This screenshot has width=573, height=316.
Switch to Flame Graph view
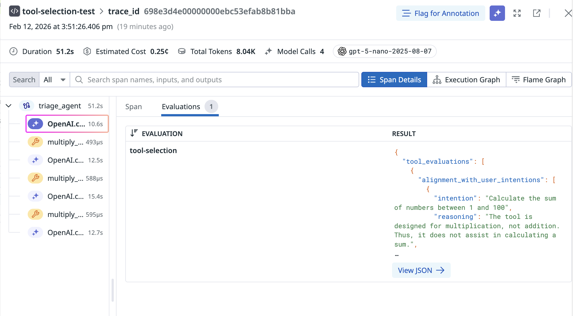pos(539,80)
